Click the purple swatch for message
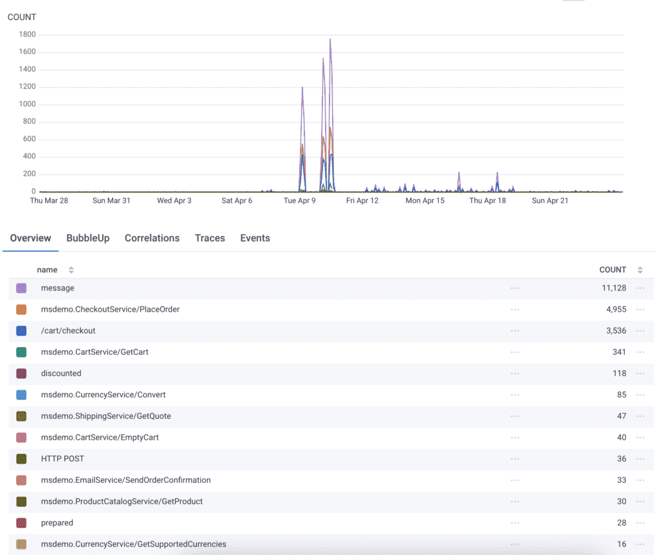 coord(21,288)
